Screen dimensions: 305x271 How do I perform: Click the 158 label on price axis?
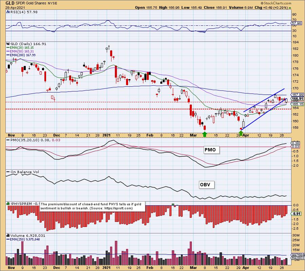296,128
